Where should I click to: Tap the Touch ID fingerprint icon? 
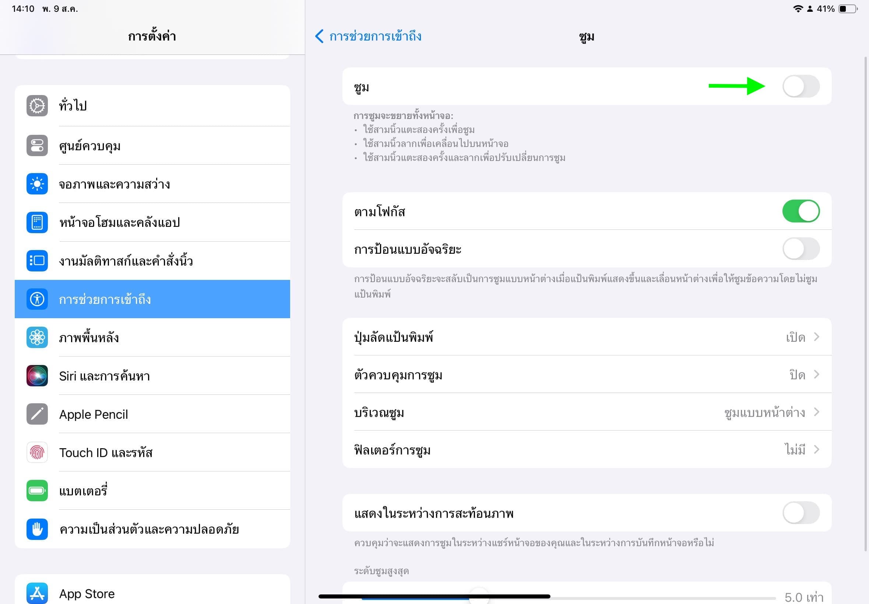click(x=37, y=453)
